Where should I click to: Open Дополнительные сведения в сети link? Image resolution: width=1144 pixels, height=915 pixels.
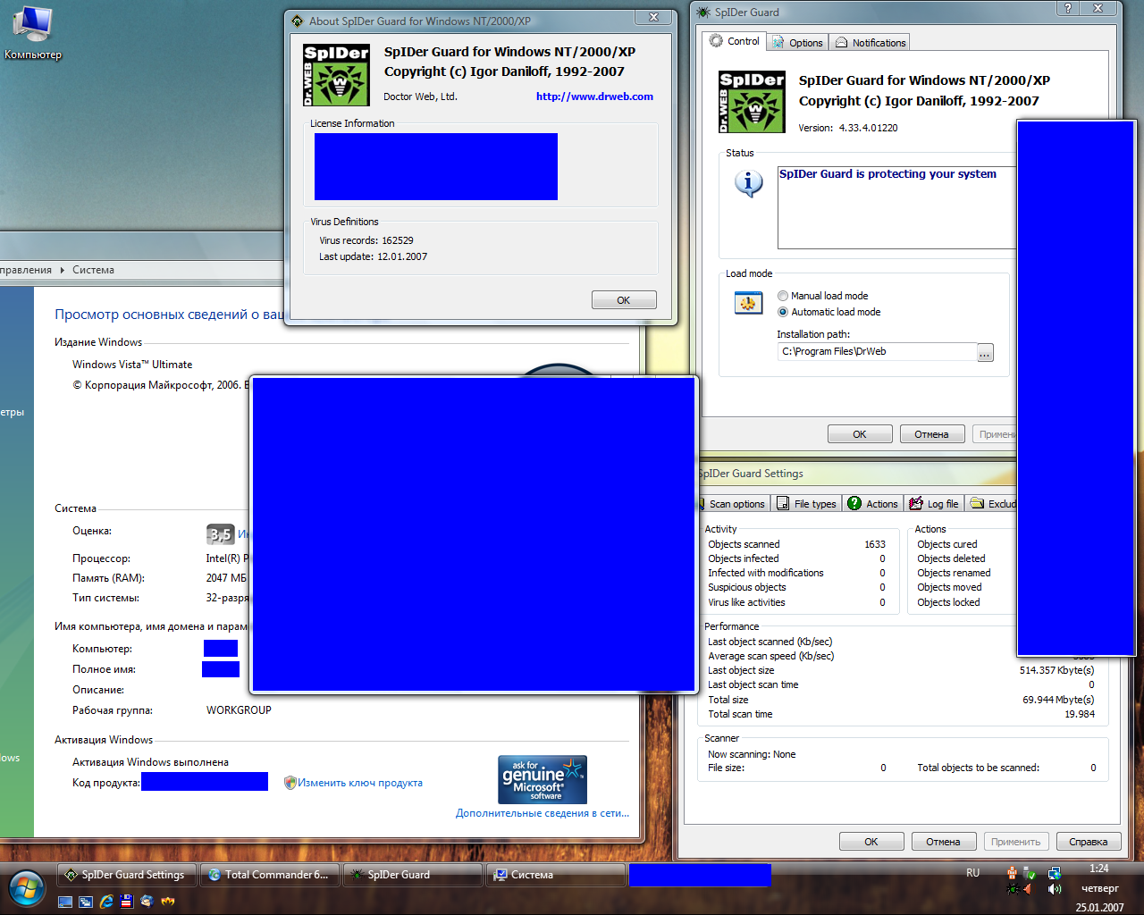(x=543, y=813)
